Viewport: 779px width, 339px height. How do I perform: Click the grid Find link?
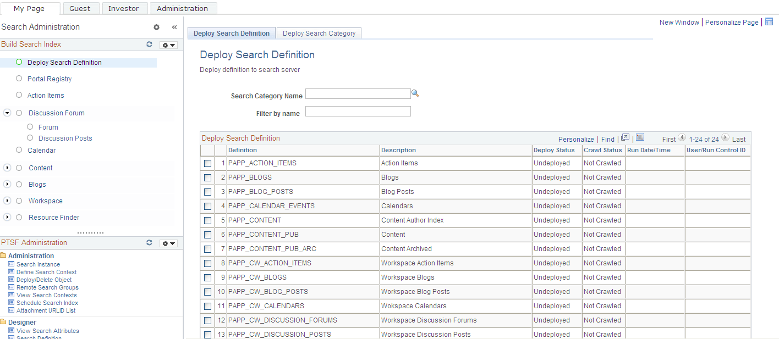(x=608, y=139)
